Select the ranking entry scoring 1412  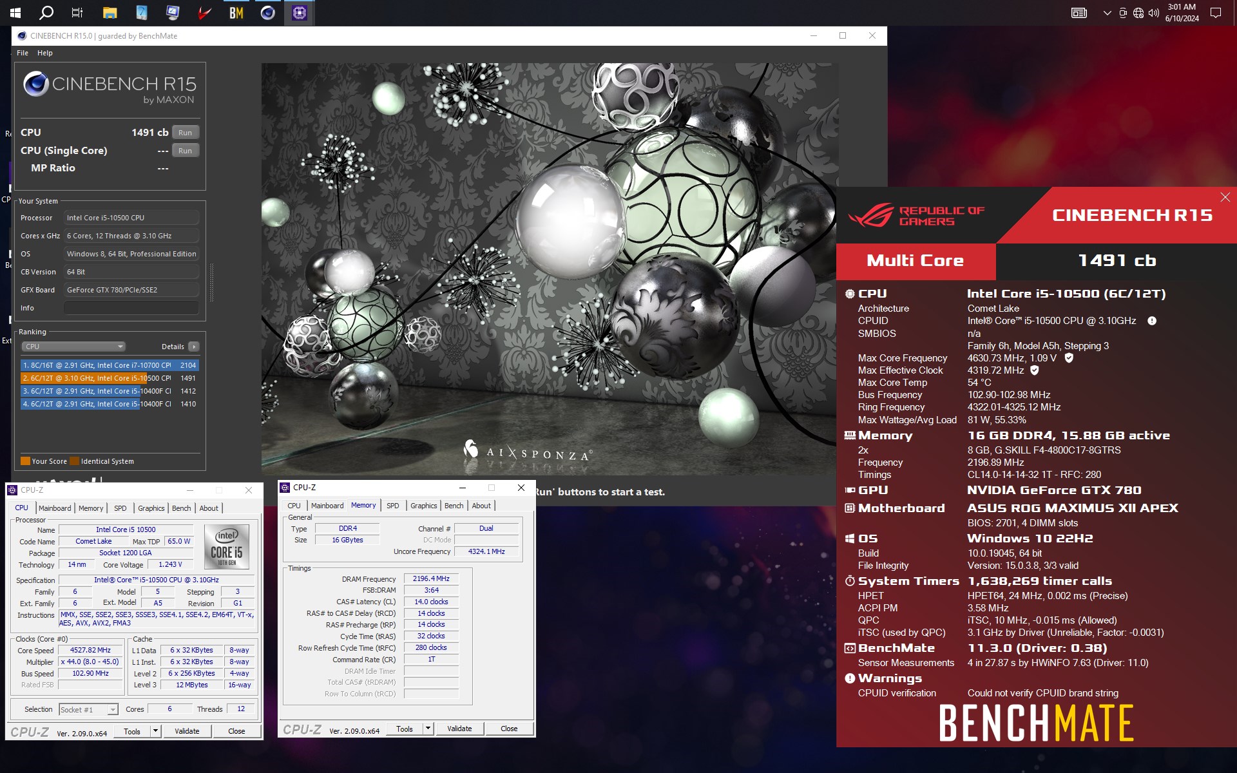click(x=110, y=391)
